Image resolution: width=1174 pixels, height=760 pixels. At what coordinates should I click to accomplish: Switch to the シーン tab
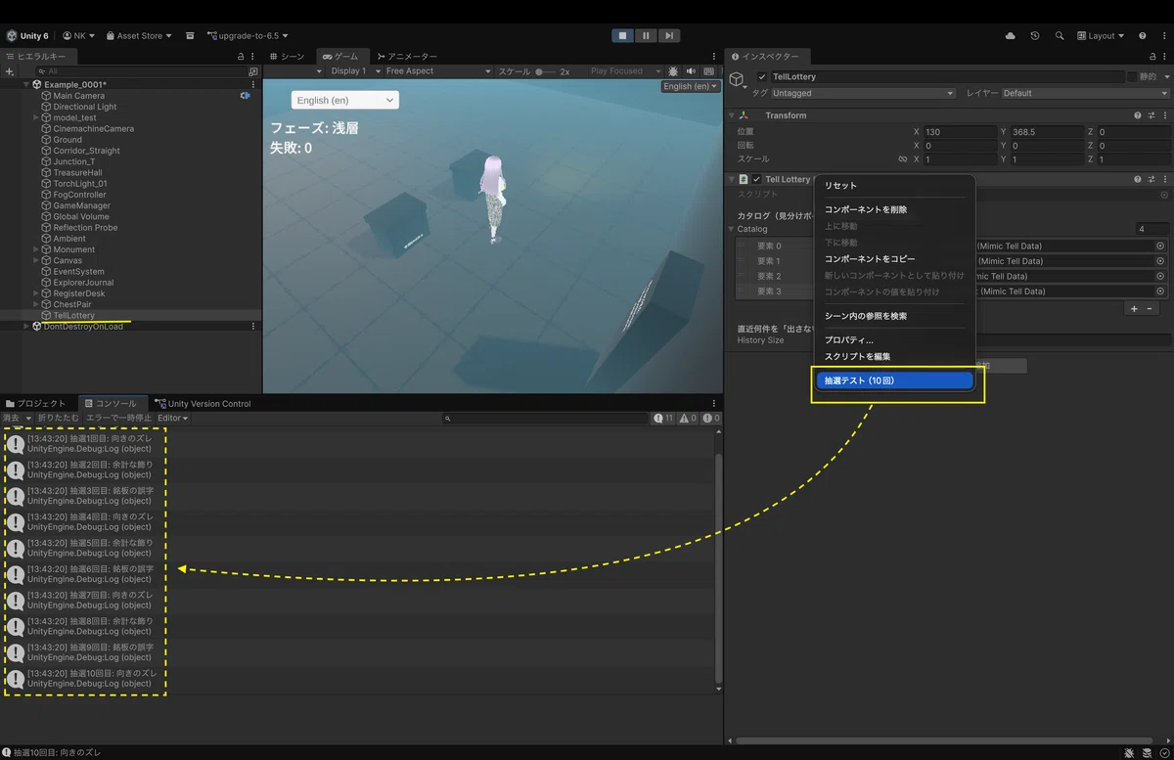tap(287, 57)
